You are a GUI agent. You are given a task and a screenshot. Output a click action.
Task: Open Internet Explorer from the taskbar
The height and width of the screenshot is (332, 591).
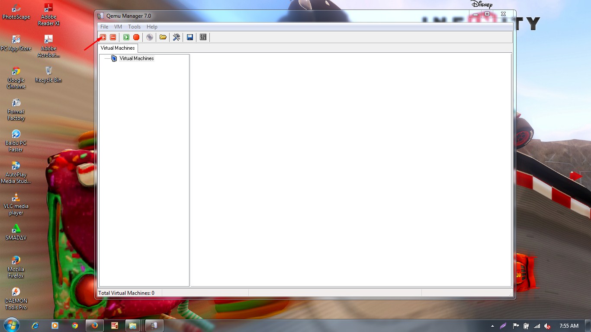pos(35,326)
